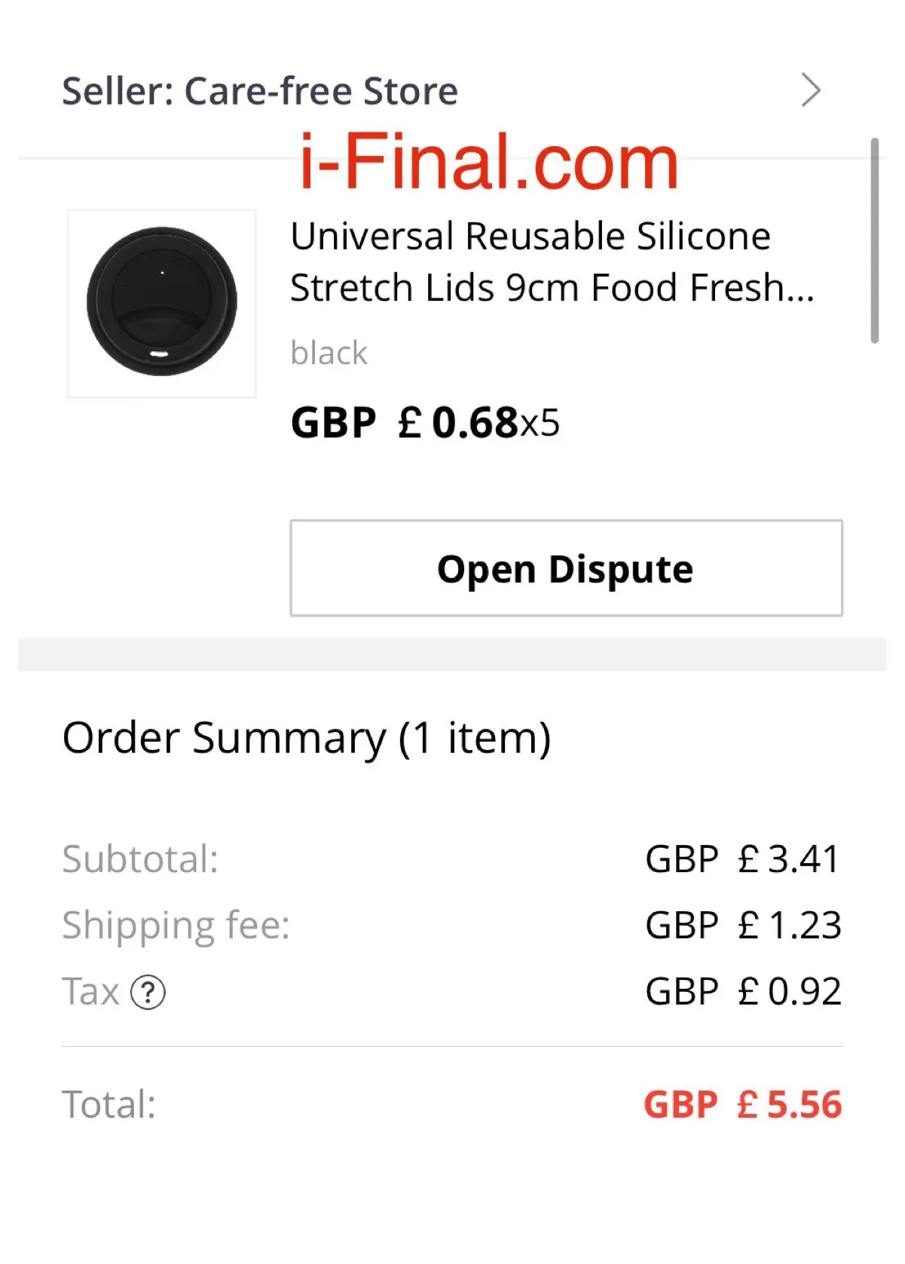
Task: Select the GBP £3.41 subtotal amount
Action: tap(742, 858)
